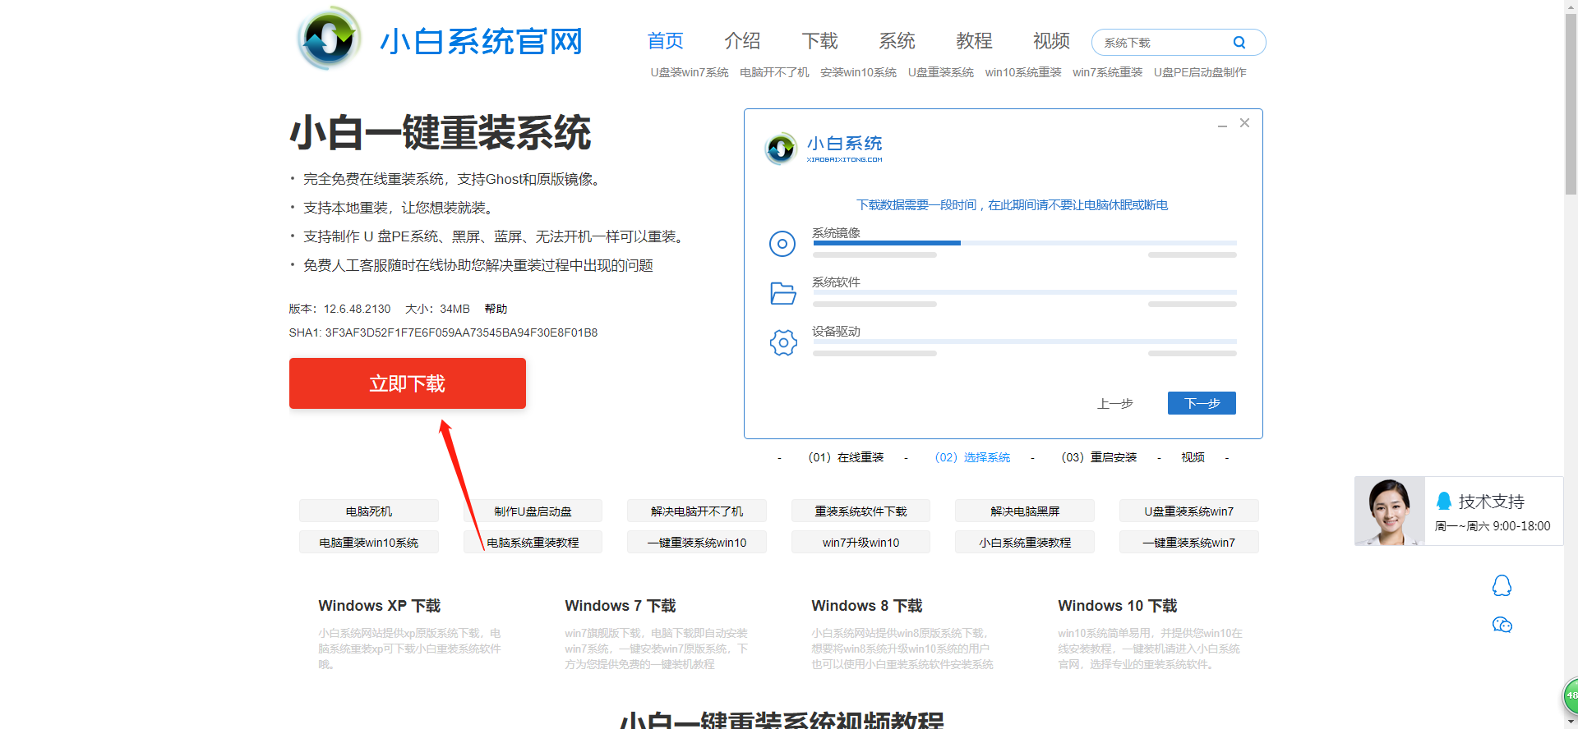The image size is (1578, 729).
Task: Click the 技术支持 label
Action: pos(1492,502)
